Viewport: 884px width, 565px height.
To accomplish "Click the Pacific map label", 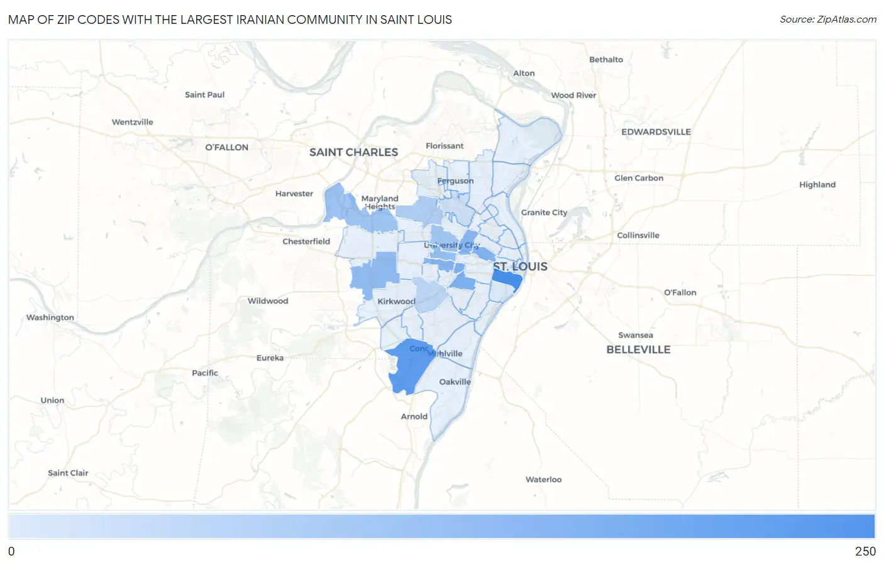I will tap(205, 373).
